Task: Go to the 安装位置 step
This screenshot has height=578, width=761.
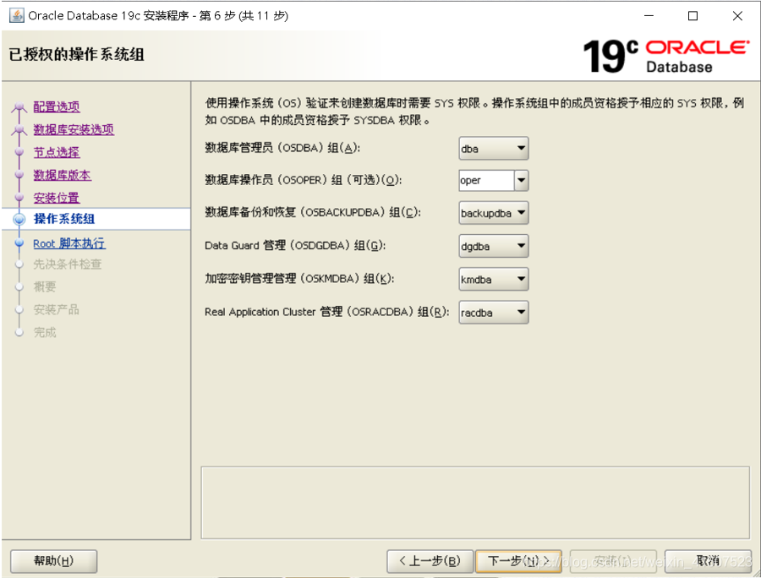Action: click(x=57, y=198)
